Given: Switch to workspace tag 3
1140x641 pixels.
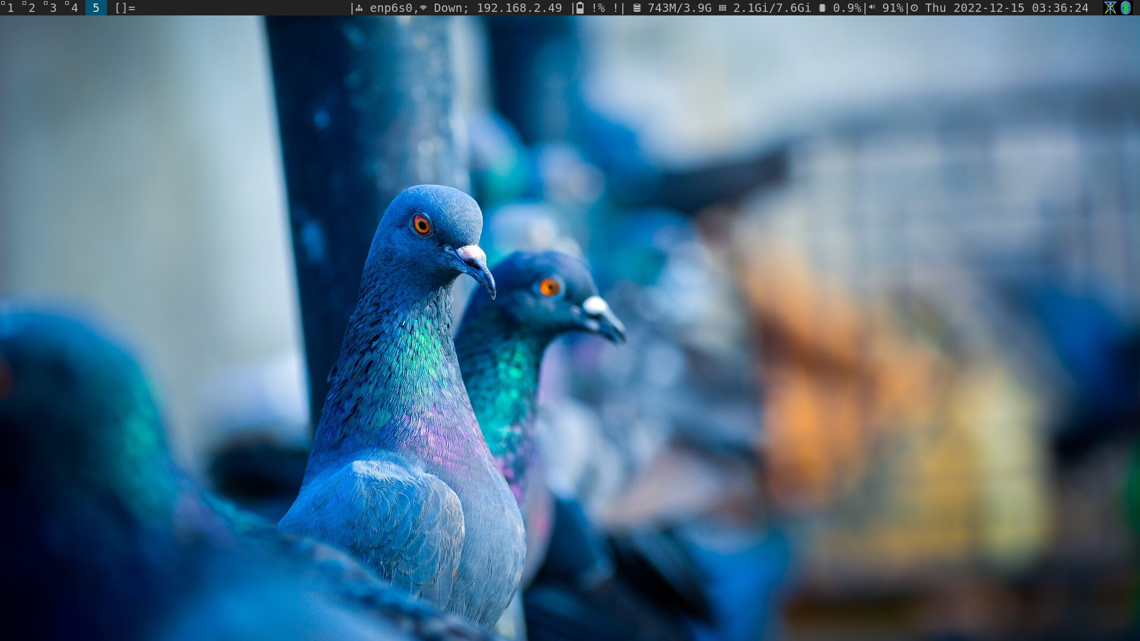Looking at the screenshot, I should pos(53,8).
